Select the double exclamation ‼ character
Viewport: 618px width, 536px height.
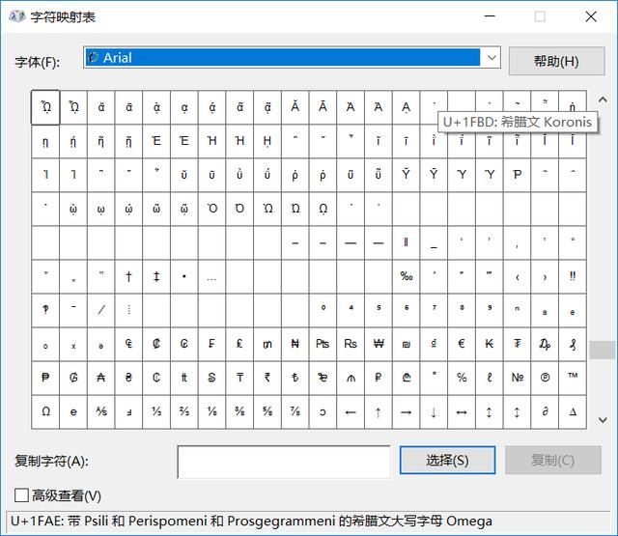tap(573, 276)
